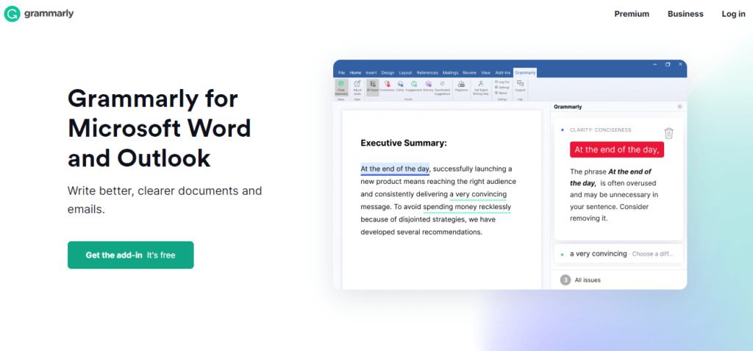This screenshot has width=753, height=351.
Task: Click Get Expert Writing Help icon
Action: [x=481, y=88]
